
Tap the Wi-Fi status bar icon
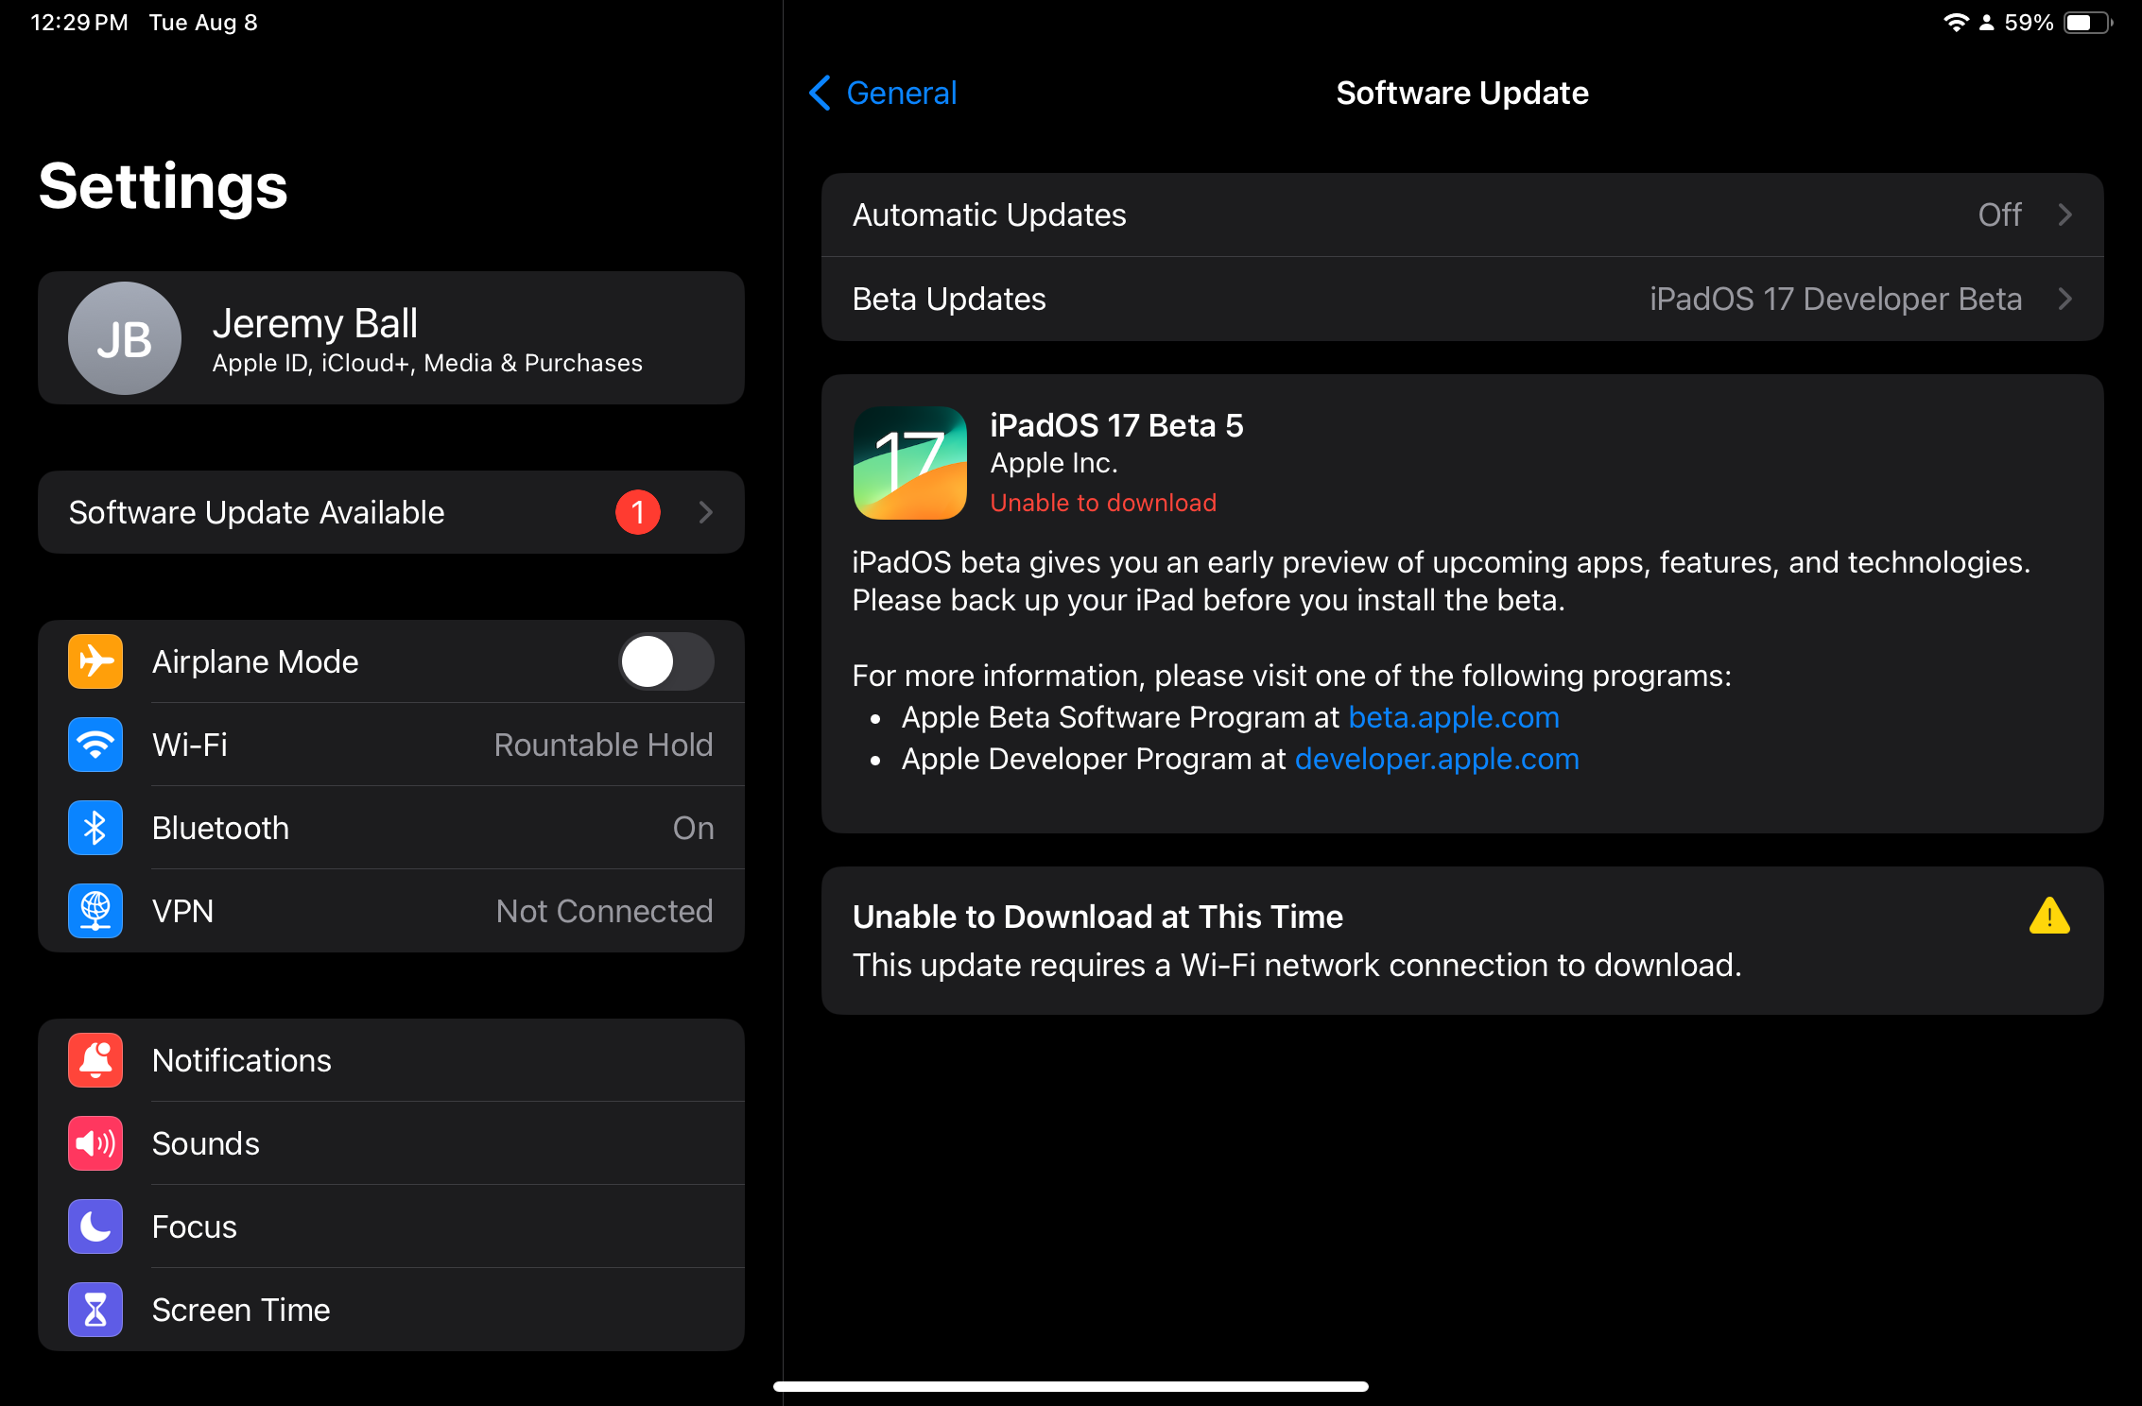point(1956,23)
